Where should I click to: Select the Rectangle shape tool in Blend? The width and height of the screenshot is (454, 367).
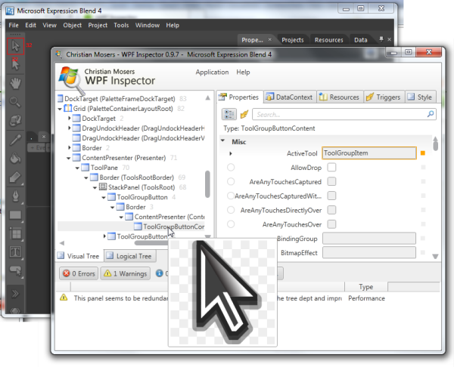(15, 215)
